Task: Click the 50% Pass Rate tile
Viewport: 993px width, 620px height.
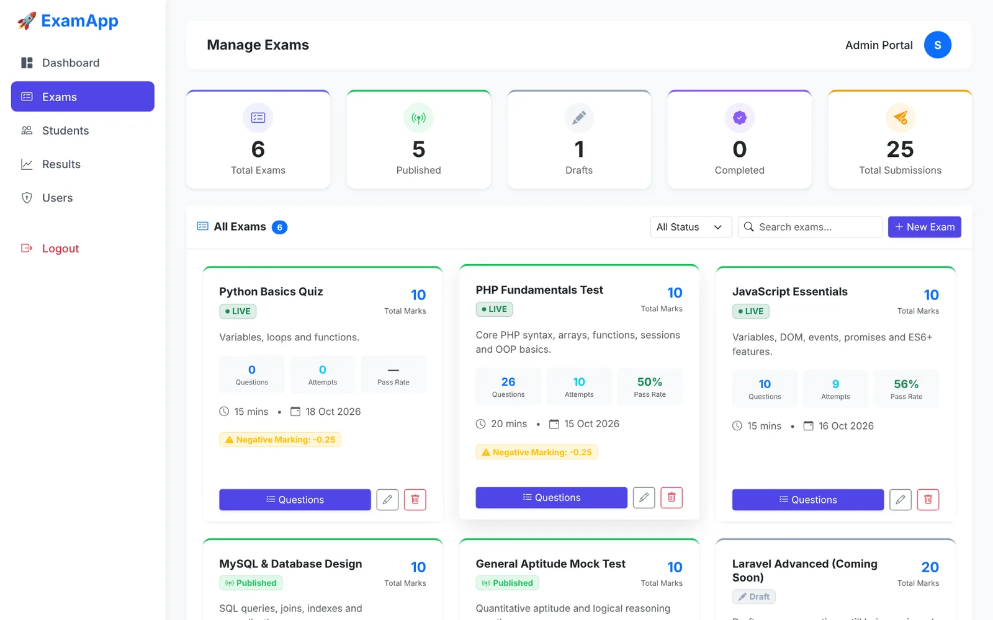Action: (650, 387)
